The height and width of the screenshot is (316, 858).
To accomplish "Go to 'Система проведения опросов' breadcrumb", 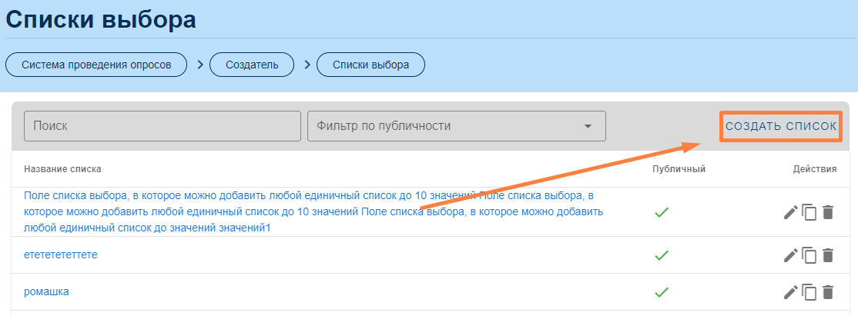I will 96,65.
